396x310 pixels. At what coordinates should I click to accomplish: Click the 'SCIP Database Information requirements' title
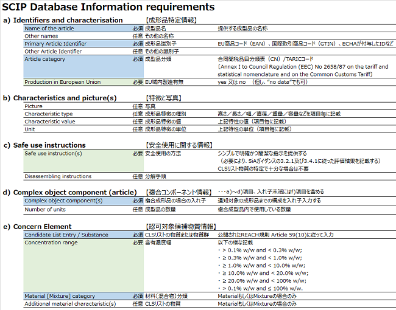tap(108, 7)
